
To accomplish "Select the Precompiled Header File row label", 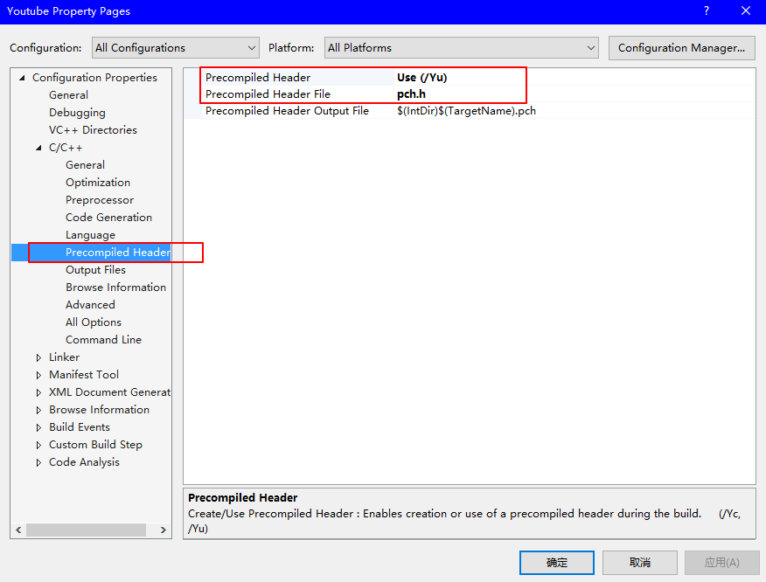I will (268, 94).
